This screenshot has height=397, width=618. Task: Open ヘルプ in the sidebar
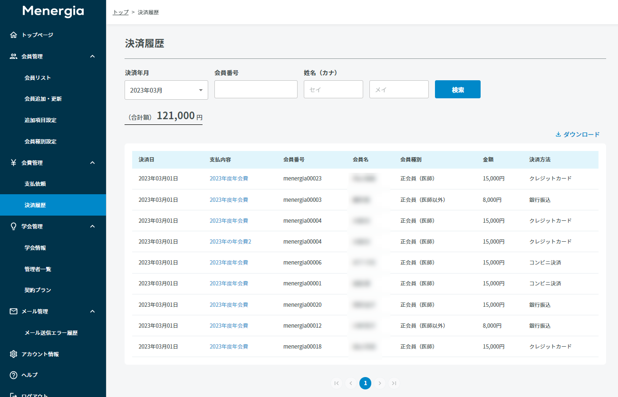point(29,375)
